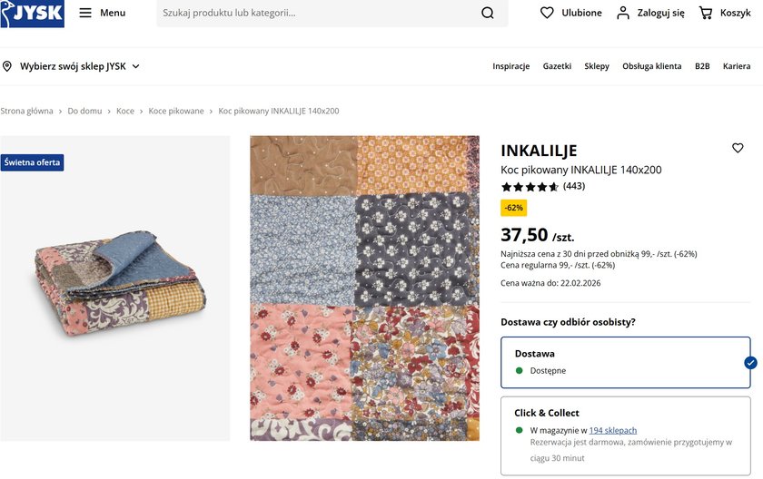Select the Click & Collect option
Viewport: 763px width, 479px height.
[x=626, y=435]
